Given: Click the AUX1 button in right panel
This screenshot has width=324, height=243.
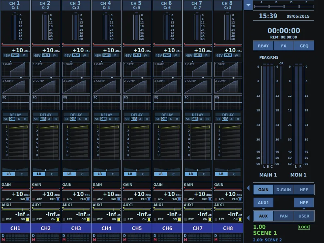Looking at the screenshot, I should pos(263,203).
